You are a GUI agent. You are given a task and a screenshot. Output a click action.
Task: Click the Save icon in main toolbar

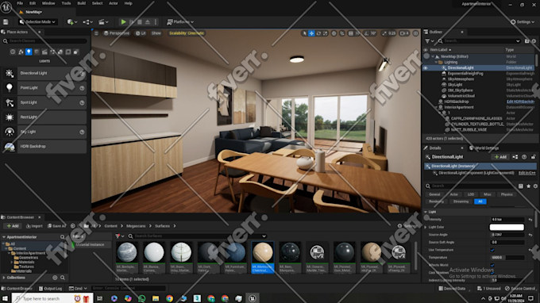tap(6, 22)
